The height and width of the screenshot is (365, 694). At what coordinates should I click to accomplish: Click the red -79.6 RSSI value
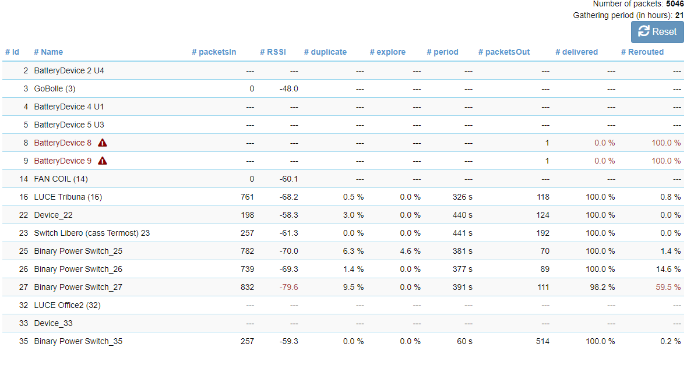(x=288, y=287)
